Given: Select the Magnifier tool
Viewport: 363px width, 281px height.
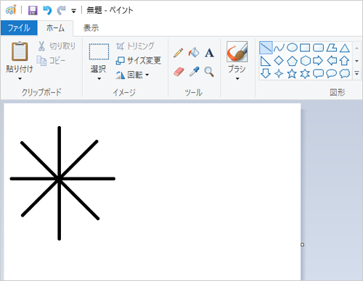Looking at the screenshot, I should pos(209,72).
